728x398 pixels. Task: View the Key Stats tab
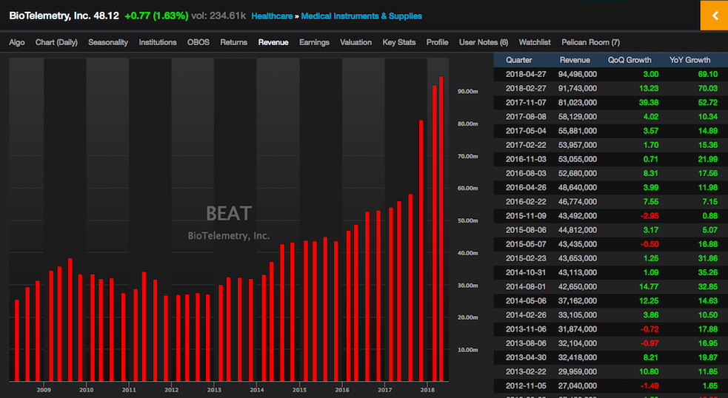click(x=399, y=42)
